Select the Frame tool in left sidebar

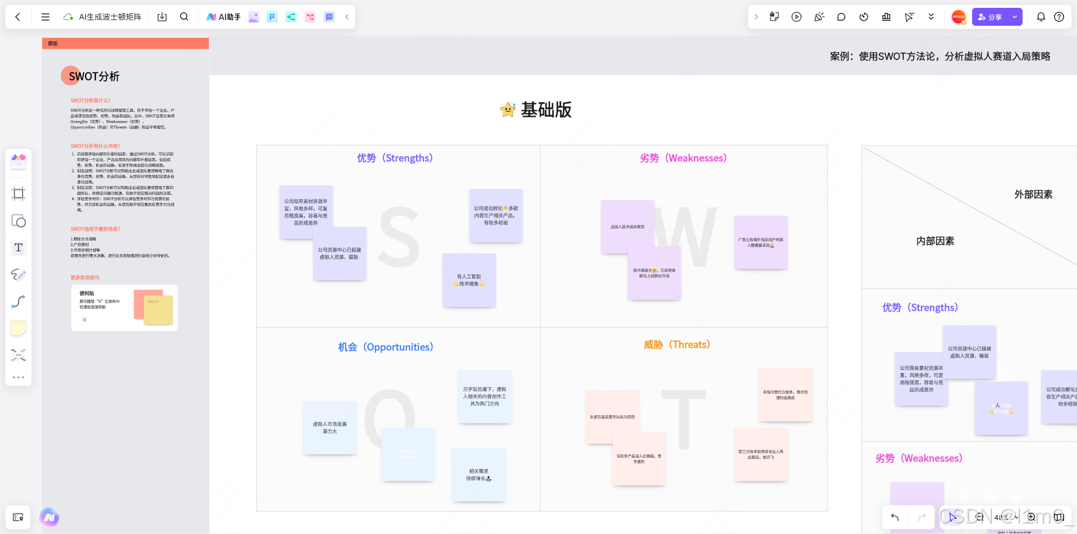pyautogui.click(x=19, y=194)
